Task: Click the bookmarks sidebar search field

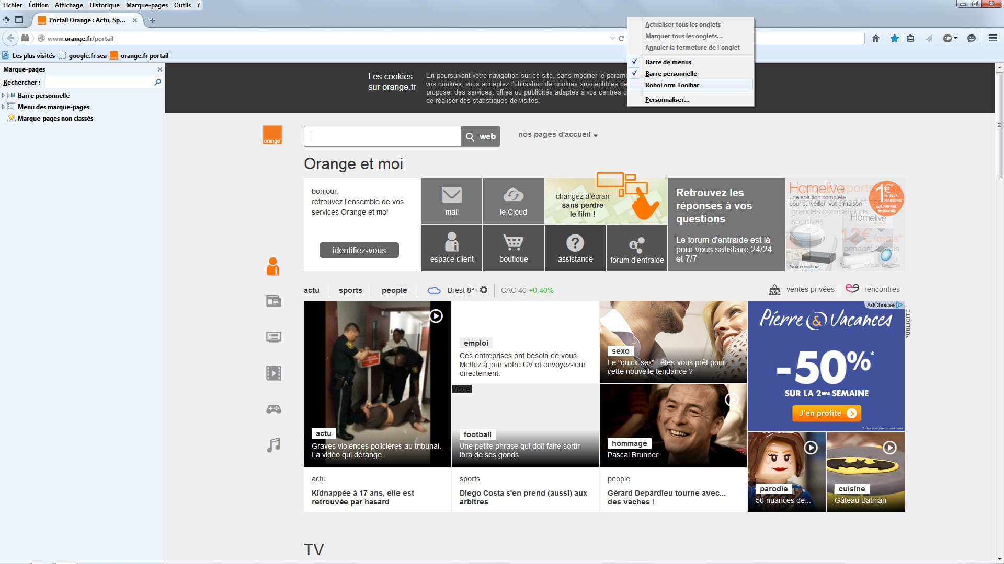Action: pos(99,83)
